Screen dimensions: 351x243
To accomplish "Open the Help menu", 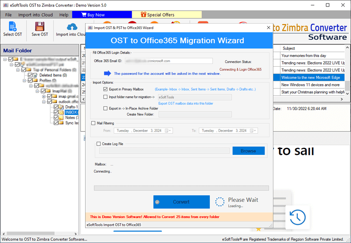I will point(64,15).
